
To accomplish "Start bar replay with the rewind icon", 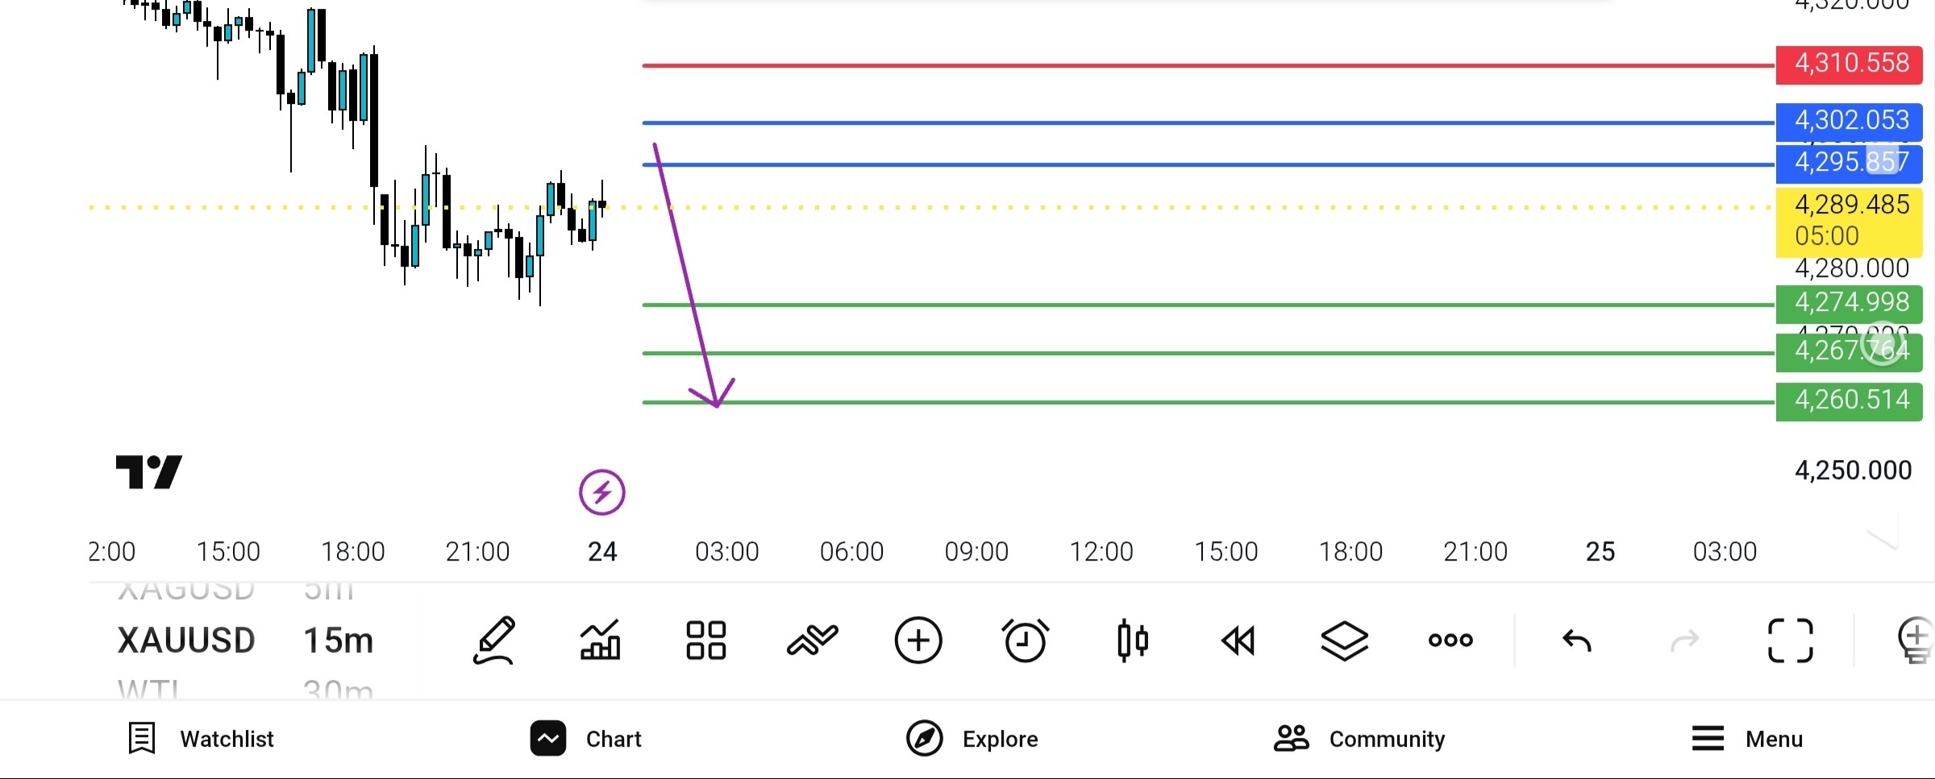I will click(x=1238, y=641).
